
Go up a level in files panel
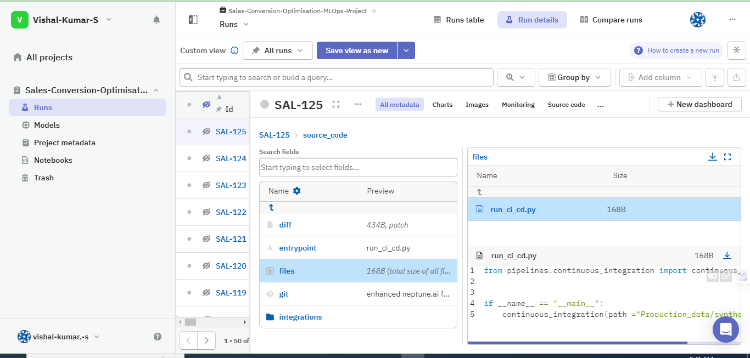(x=479, y=192)
